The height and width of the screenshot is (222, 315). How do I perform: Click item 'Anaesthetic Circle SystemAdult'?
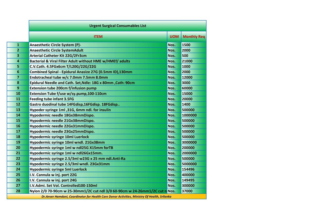(57, 50)
